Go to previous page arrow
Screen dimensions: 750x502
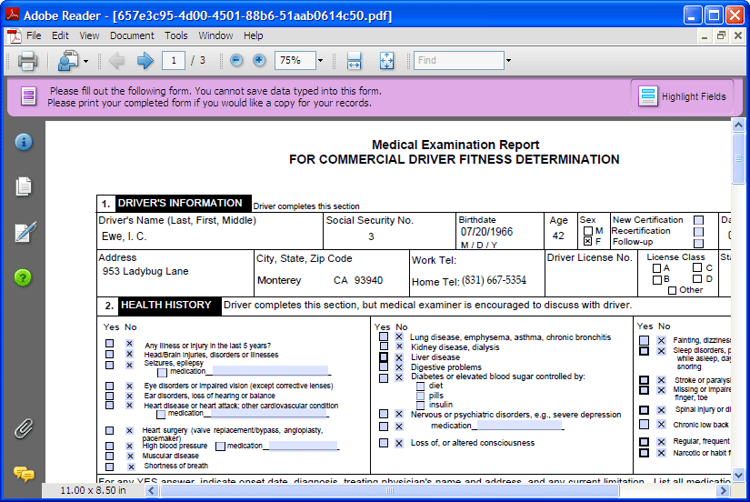tap(116, 60)
